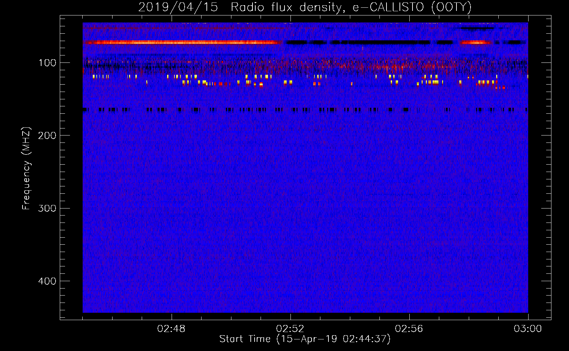Click the 02:48 time tick label
Viewport: 569px width, 351px height.
[171, 329]
